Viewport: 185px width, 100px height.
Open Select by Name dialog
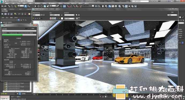click(29, 6)
